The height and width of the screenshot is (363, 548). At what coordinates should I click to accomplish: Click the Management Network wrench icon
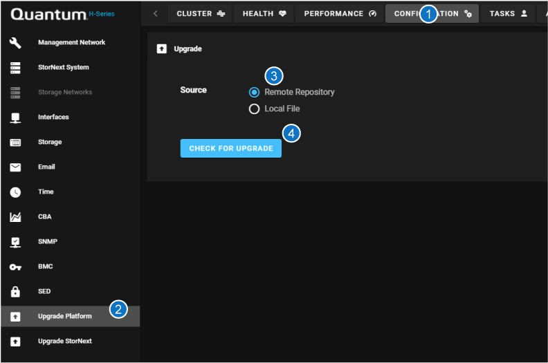(15, 43)
